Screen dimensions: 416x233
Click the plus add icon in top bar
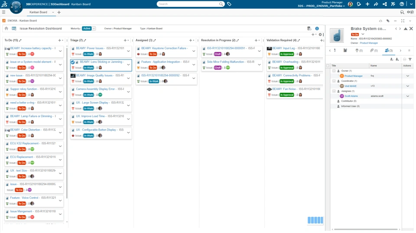tap(367, 4)
